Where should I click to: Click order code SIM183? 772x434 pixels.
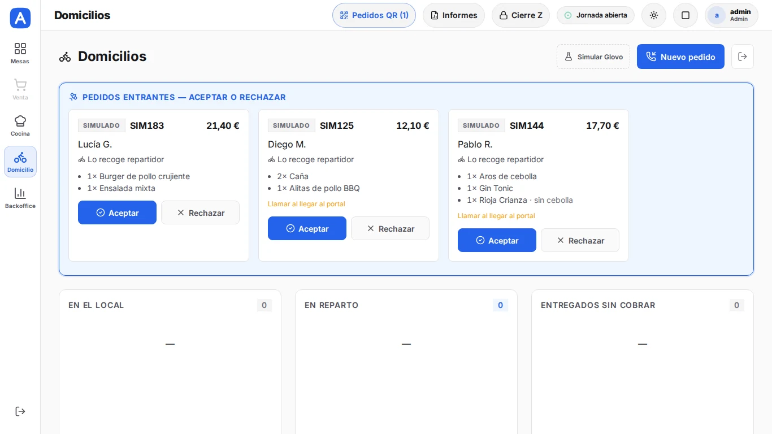(x=147, y=125)
